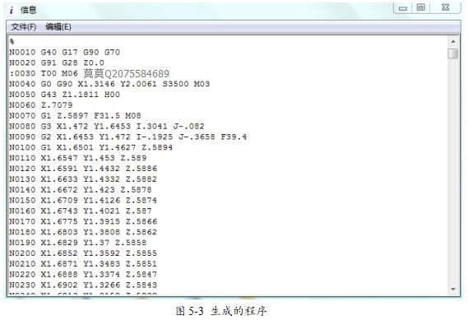Close the 信息 window

pos(445,7)
